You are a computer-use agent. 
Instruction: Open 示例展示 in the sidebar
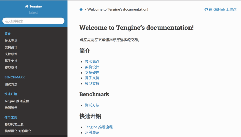point(11,108)
